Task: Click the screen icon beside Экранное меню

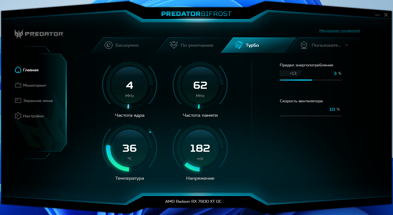Action: [x=18, y=100]
